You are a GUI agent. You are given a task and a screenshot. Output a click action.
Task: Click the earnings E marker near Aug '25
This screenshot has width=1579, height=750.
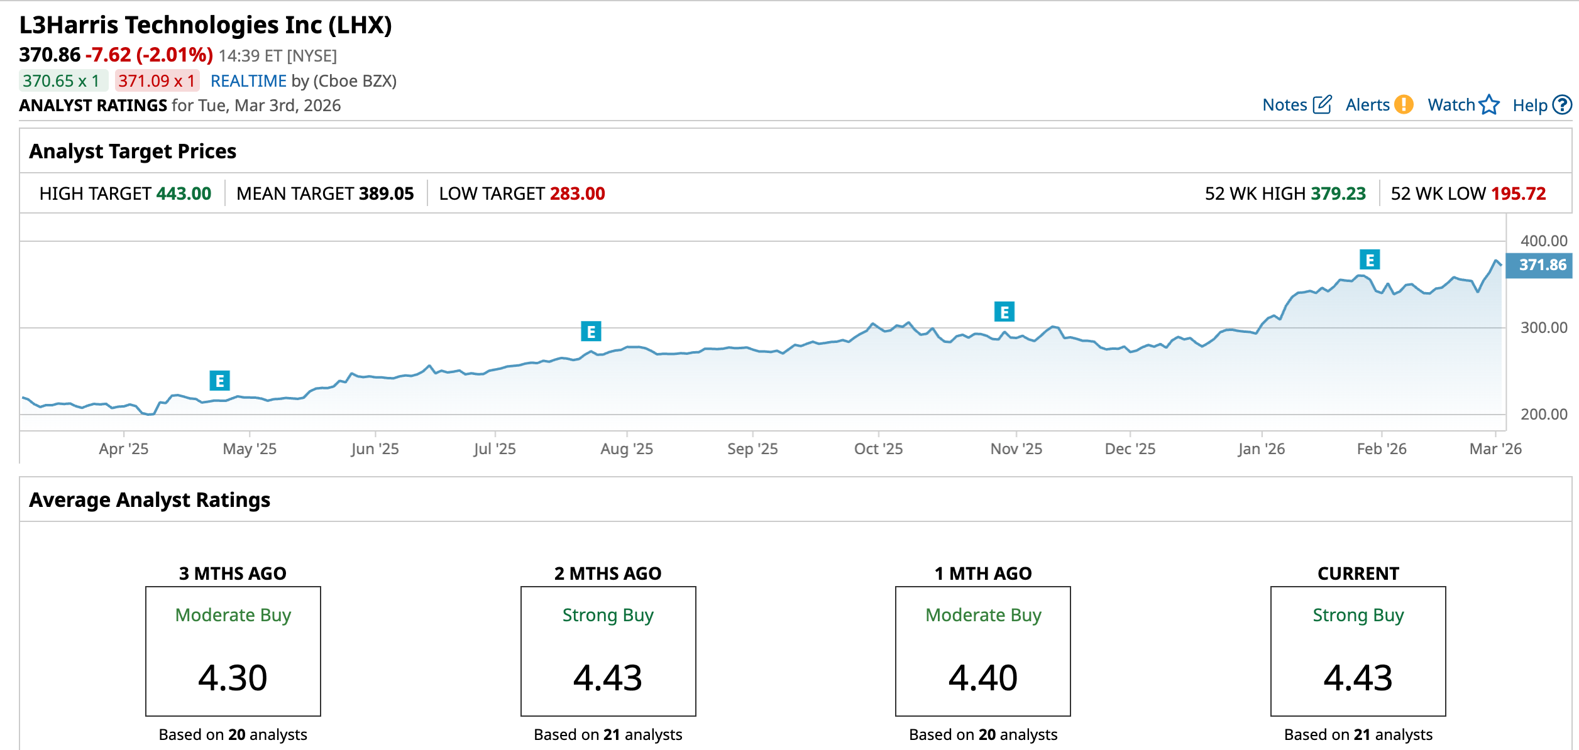[x=591, y=331]
